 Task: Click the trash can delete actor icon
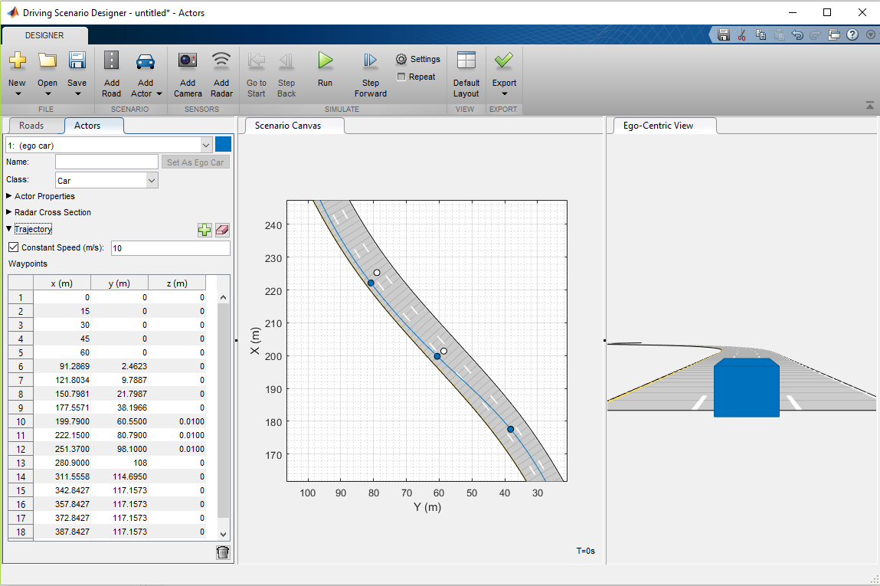[x=223, y=552]
